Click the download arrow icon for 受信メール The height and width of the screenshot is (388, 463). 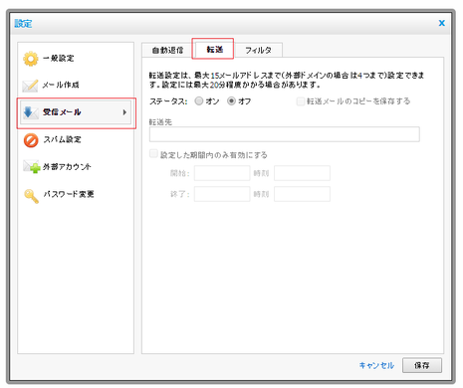tap(31, 112)
